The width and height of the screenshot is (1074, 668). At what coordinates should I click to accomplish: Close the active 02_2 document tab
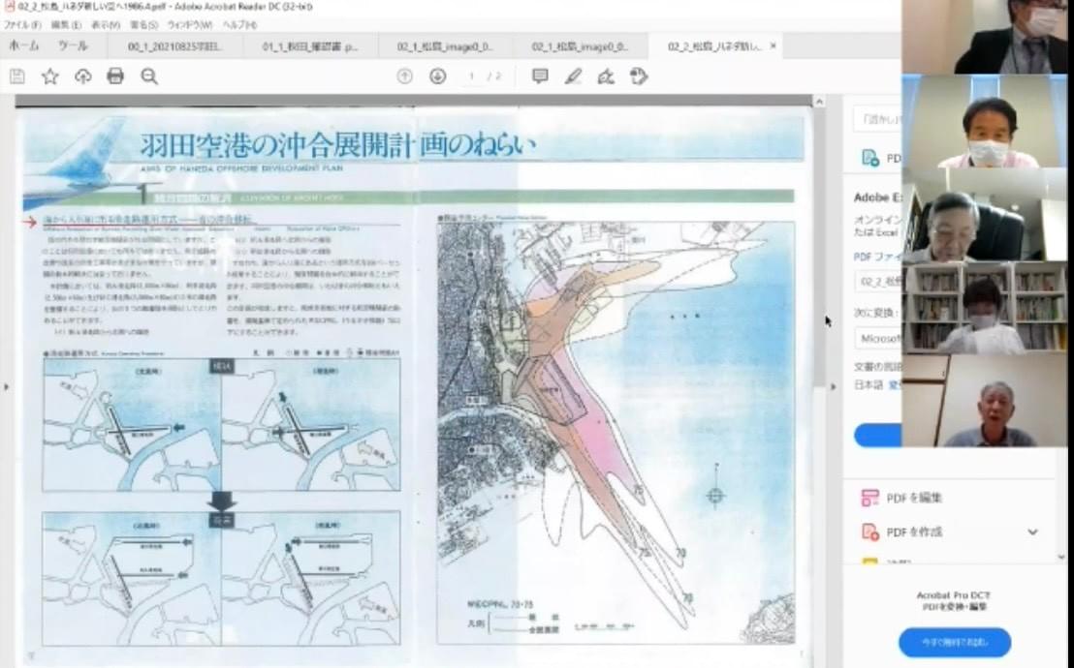pos(774,46)
